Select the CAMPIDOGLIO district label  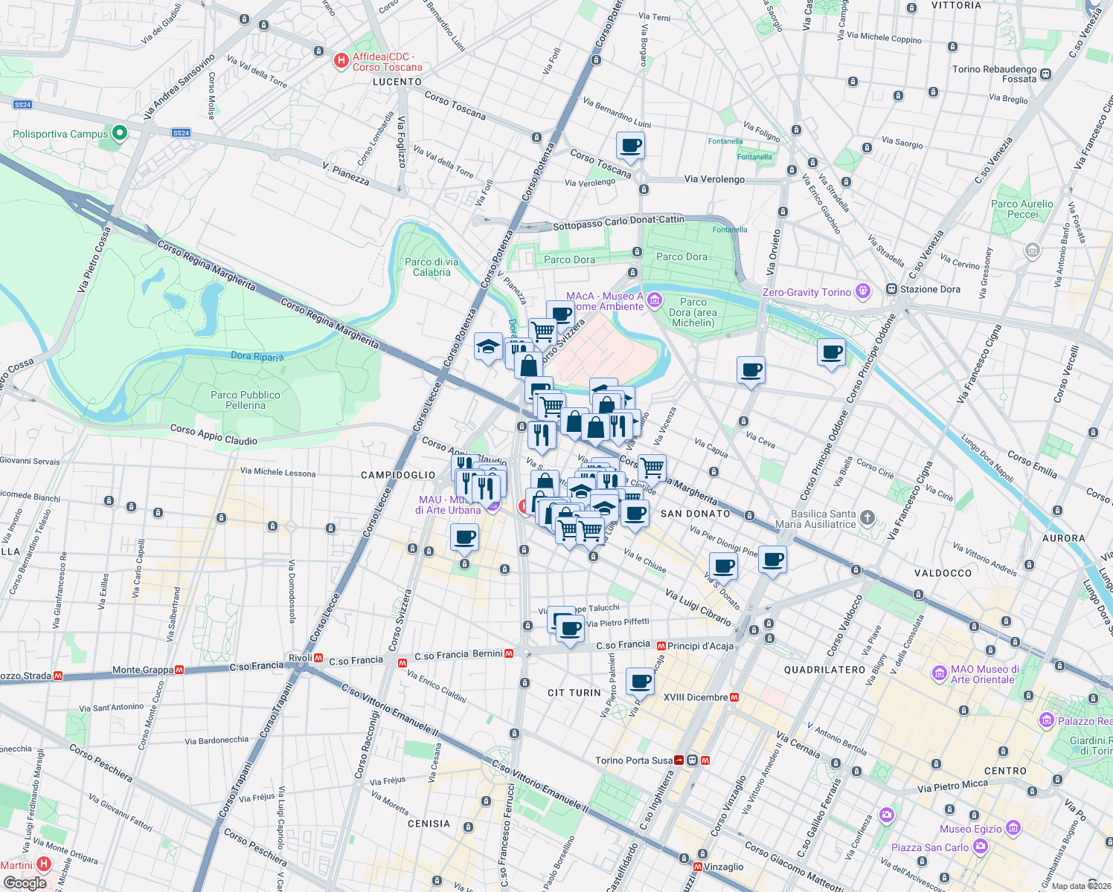(x=398, y=475)
